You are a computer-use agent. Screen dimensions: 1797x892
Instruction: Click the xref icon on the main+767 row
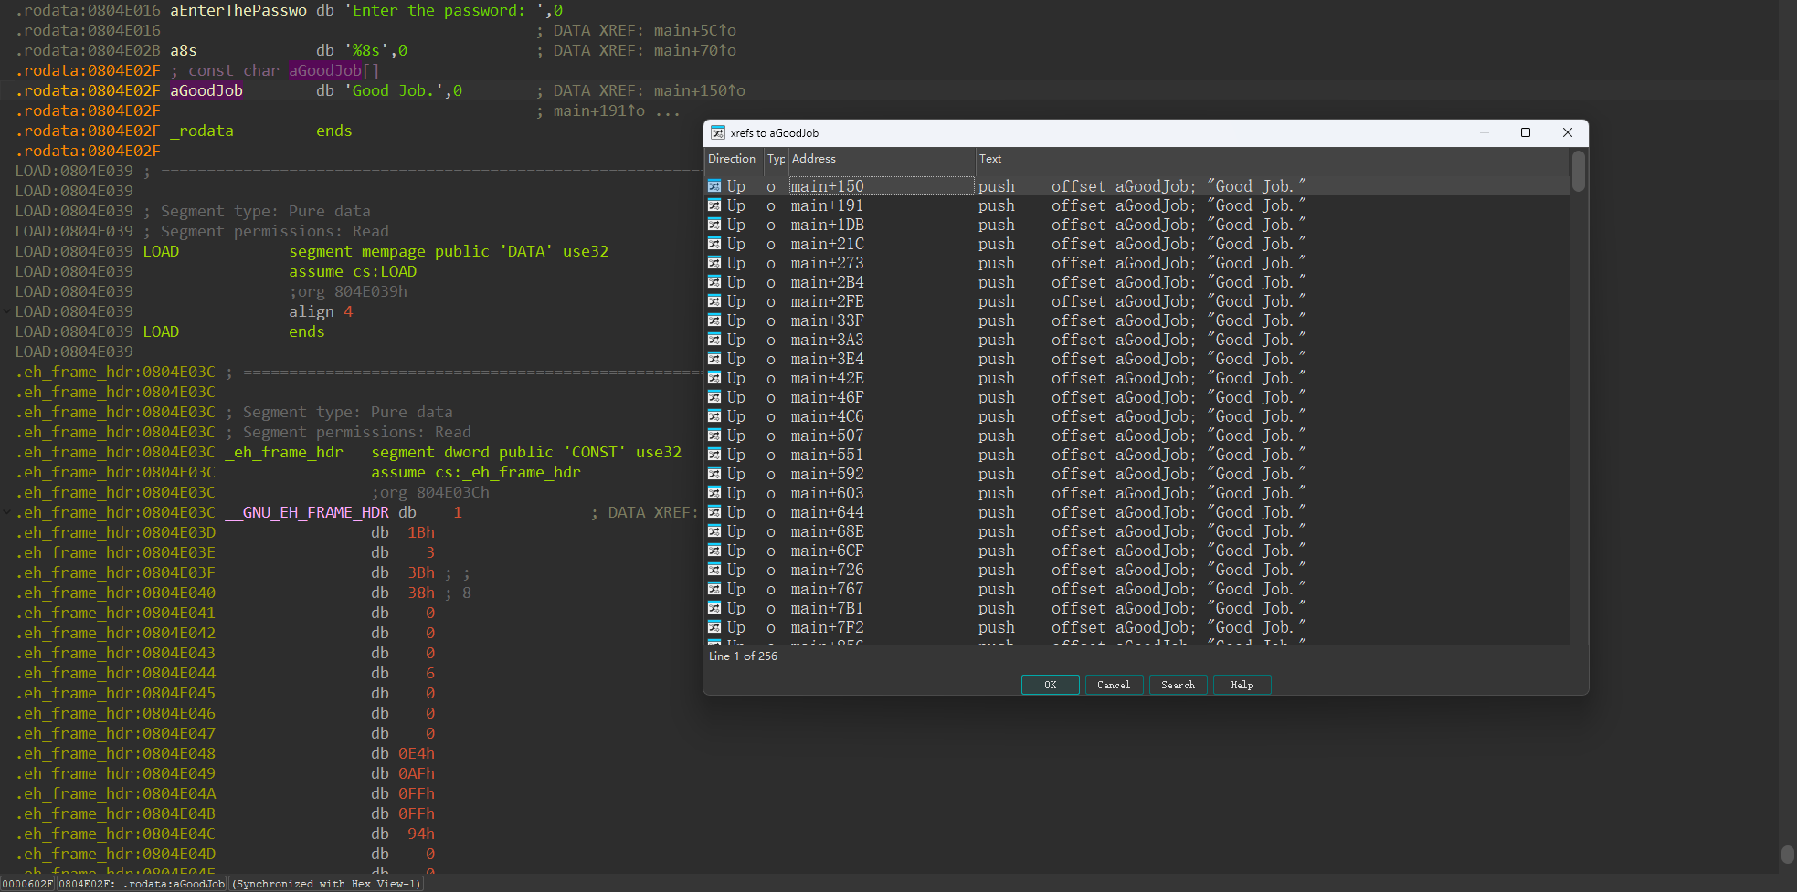pos(714,589)
